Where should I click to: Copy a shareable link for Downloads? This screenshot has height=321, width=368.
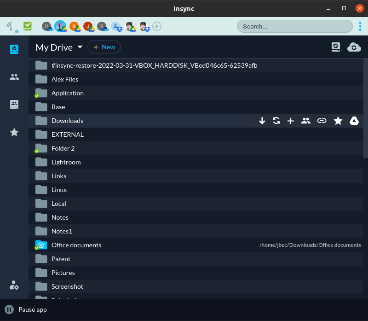322,121
